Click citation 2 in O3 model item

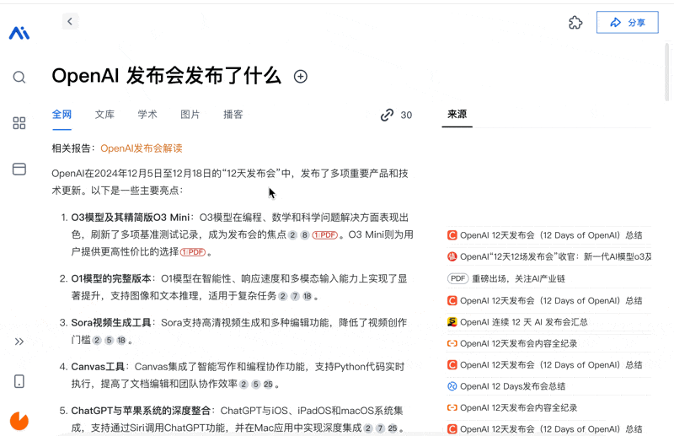coord(292,235)
